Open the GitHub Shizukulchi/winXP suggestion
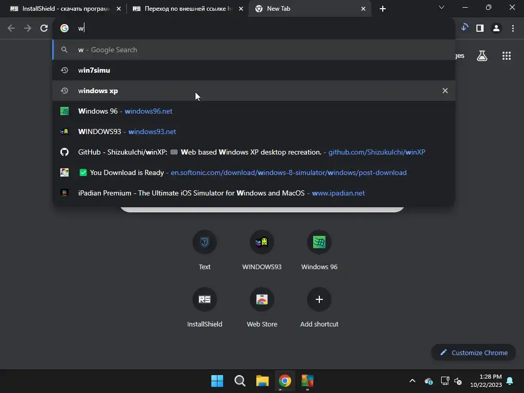Screen dimensions: 524x393 click(254, 152)
